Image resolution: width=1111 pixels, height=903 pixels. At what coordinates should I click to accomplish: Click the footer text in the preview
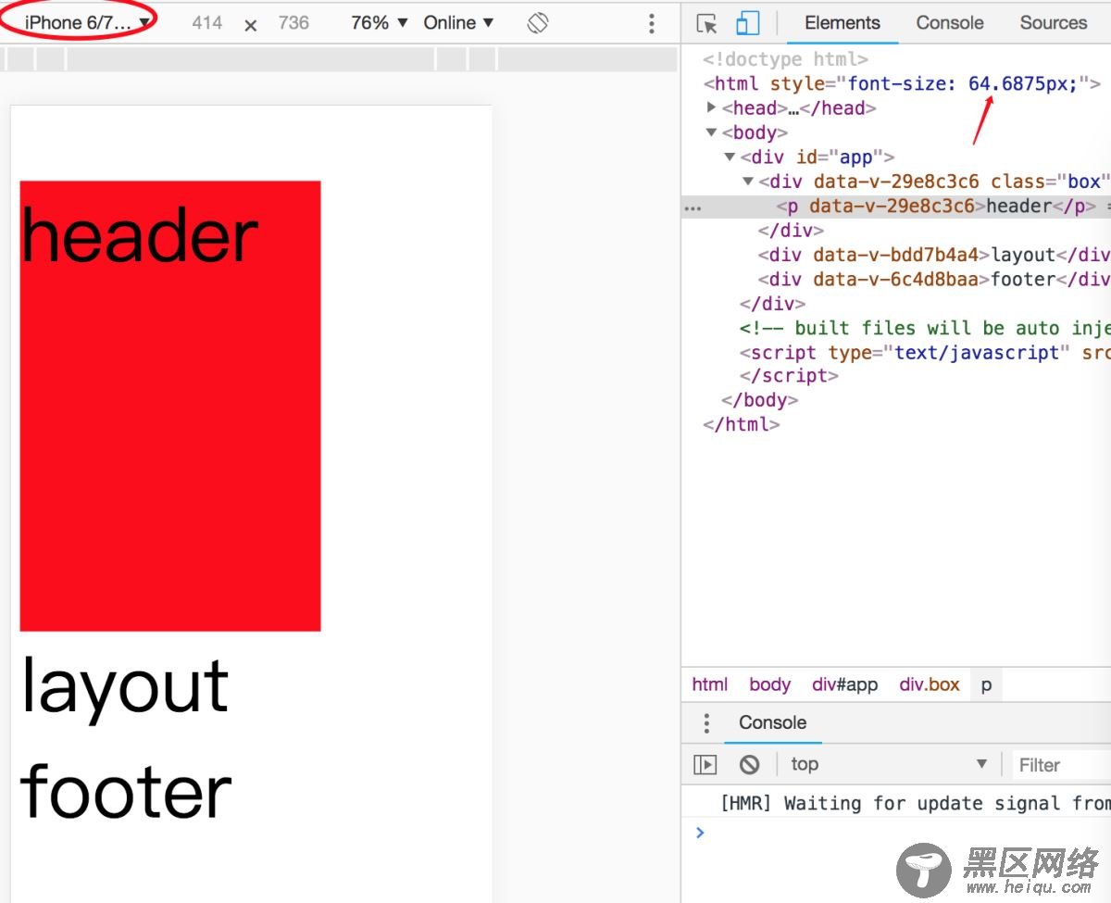pos(126,791)
